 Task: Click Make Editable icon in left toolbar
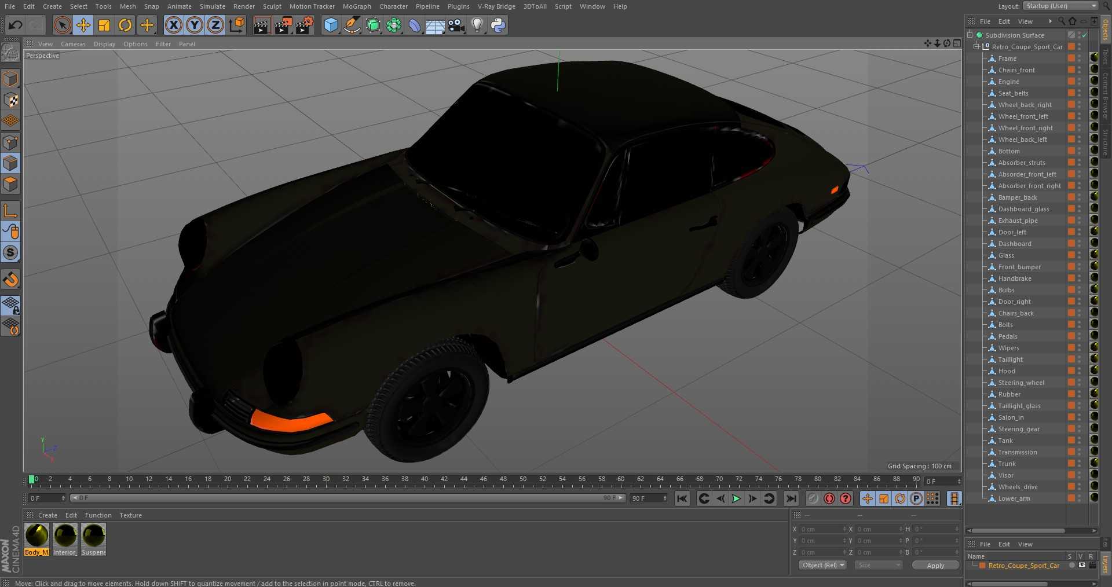point(10,53)
